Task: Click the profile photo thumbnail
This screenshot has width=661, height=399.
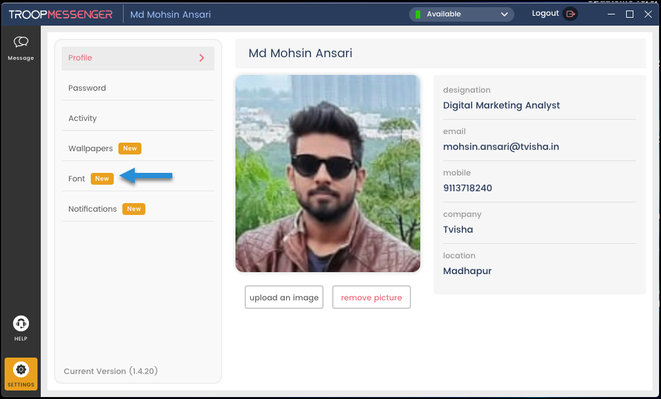Action: click(328, 174)
